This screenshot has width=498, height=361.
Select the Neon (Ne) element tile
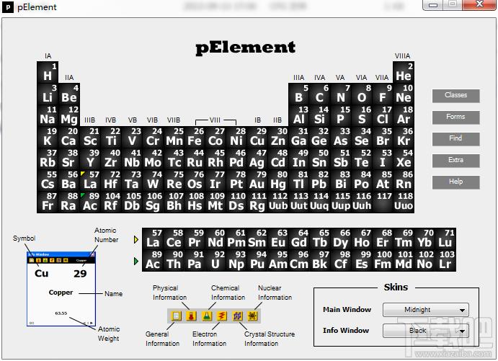(x=404, y=94)
